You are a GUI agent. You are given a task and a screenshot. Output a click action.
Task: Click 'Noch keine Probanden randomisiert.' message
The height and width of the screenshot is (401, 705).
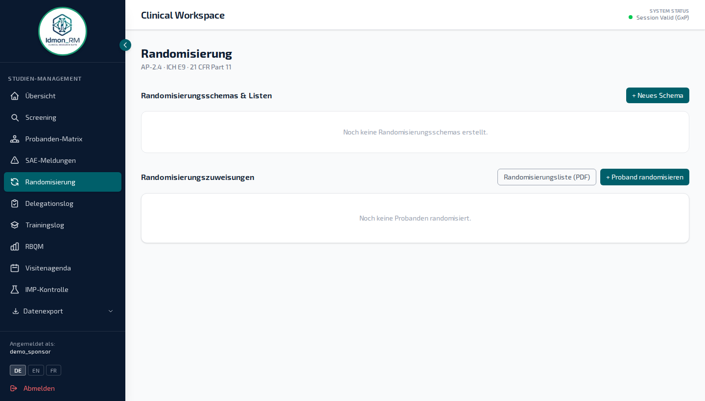pos(415,218)
